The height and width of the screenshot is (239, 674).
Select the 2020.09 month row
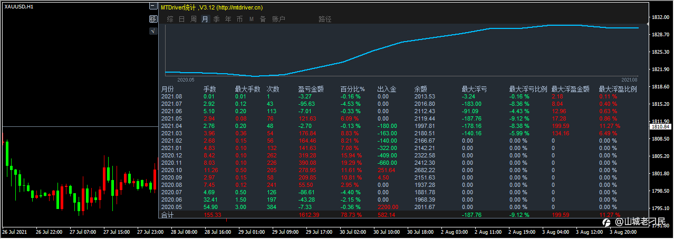point(403,178)
